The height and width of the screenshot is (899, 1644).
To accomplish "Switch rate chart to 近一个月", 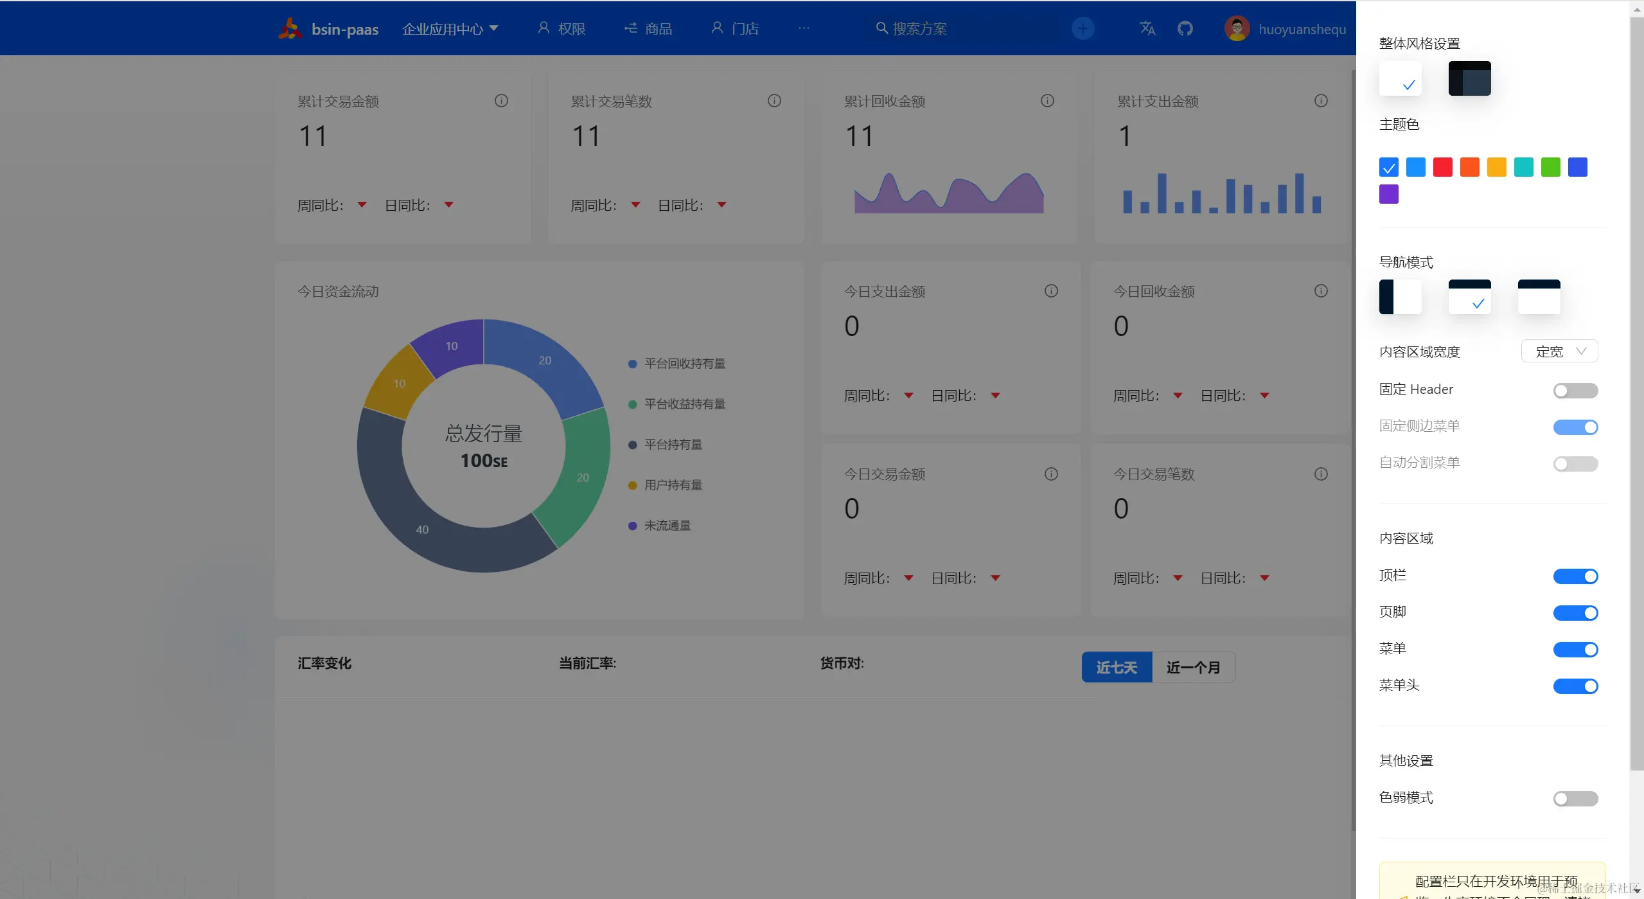I will coord(1193,668).
